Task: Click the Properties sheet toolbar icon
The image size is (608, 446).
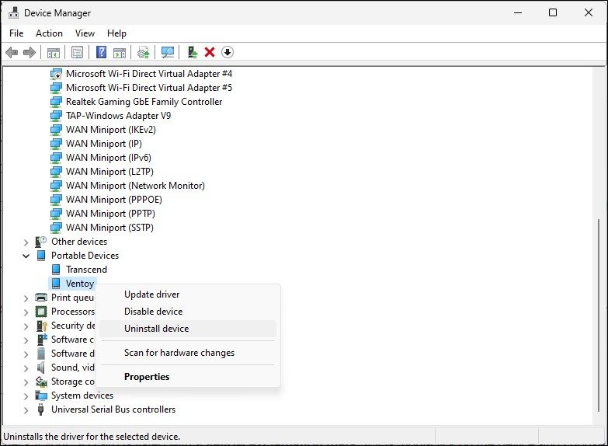Action: tap(77, 52)
